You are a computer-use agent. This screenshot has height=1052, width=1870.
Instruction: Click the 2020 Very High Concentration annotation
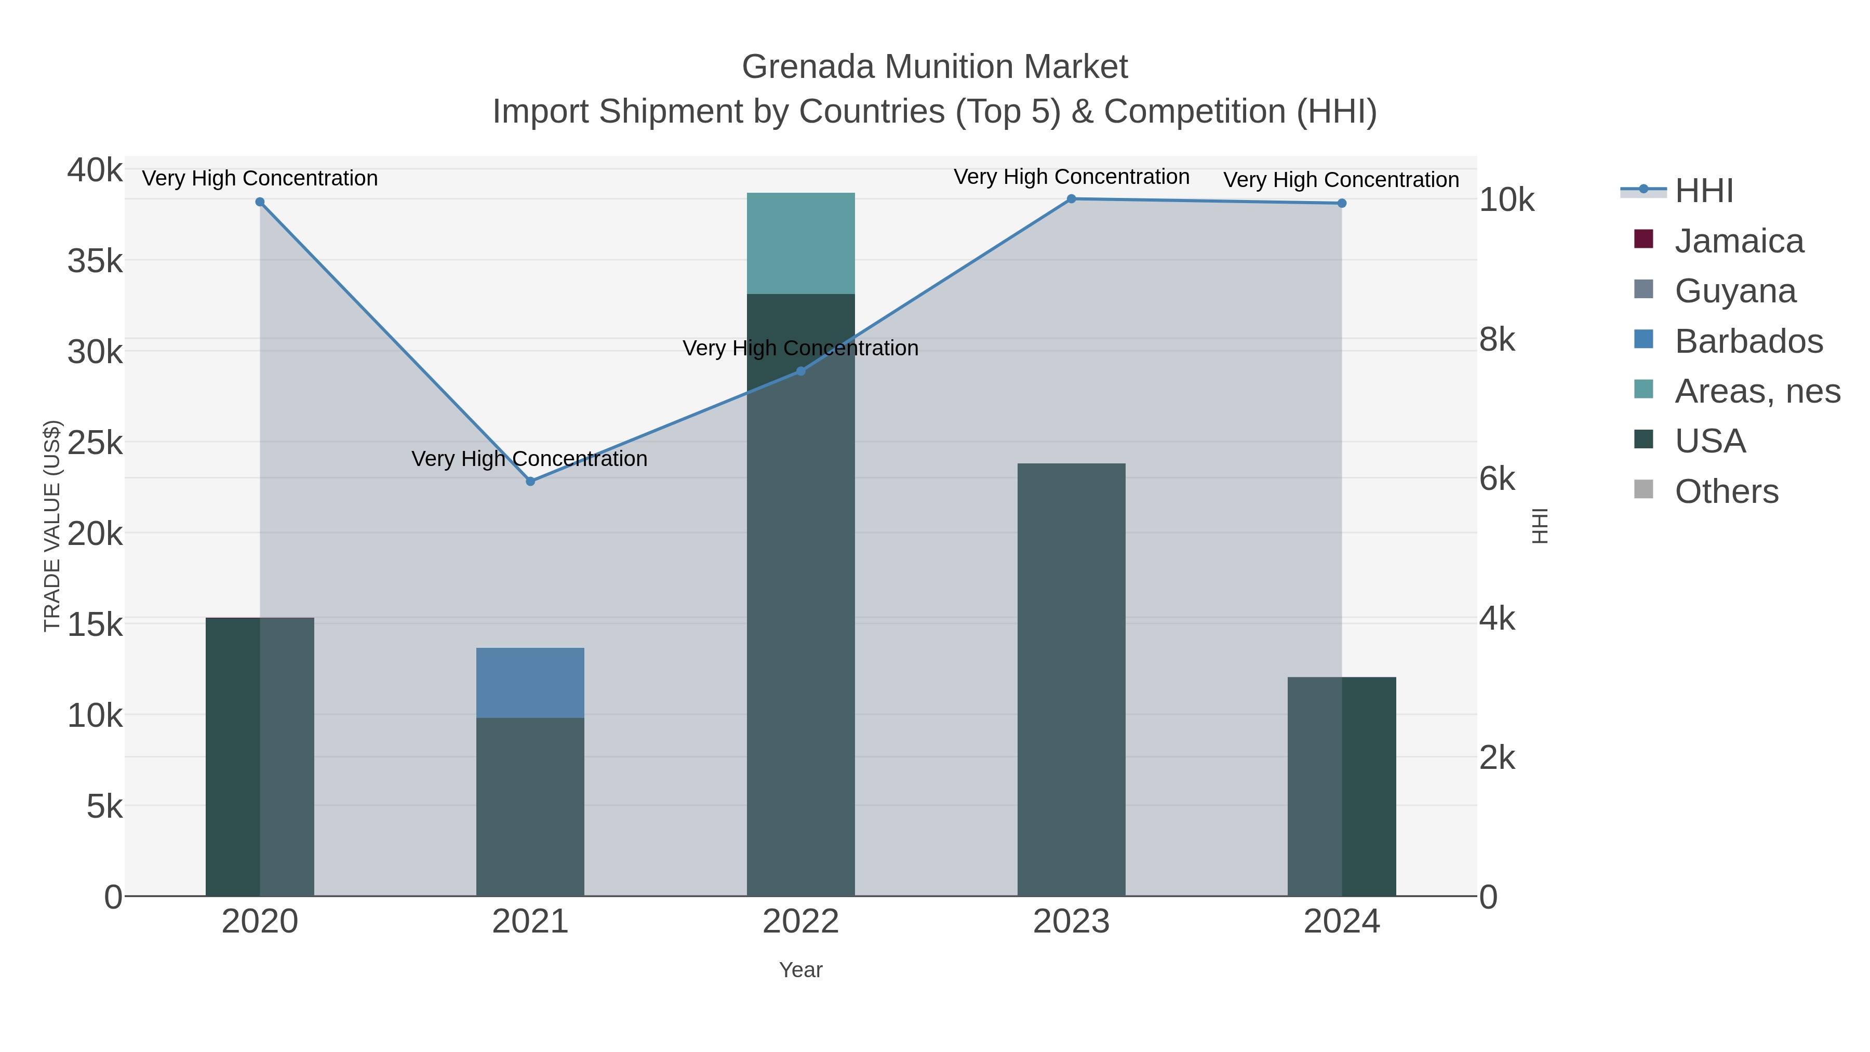[260, 179]
